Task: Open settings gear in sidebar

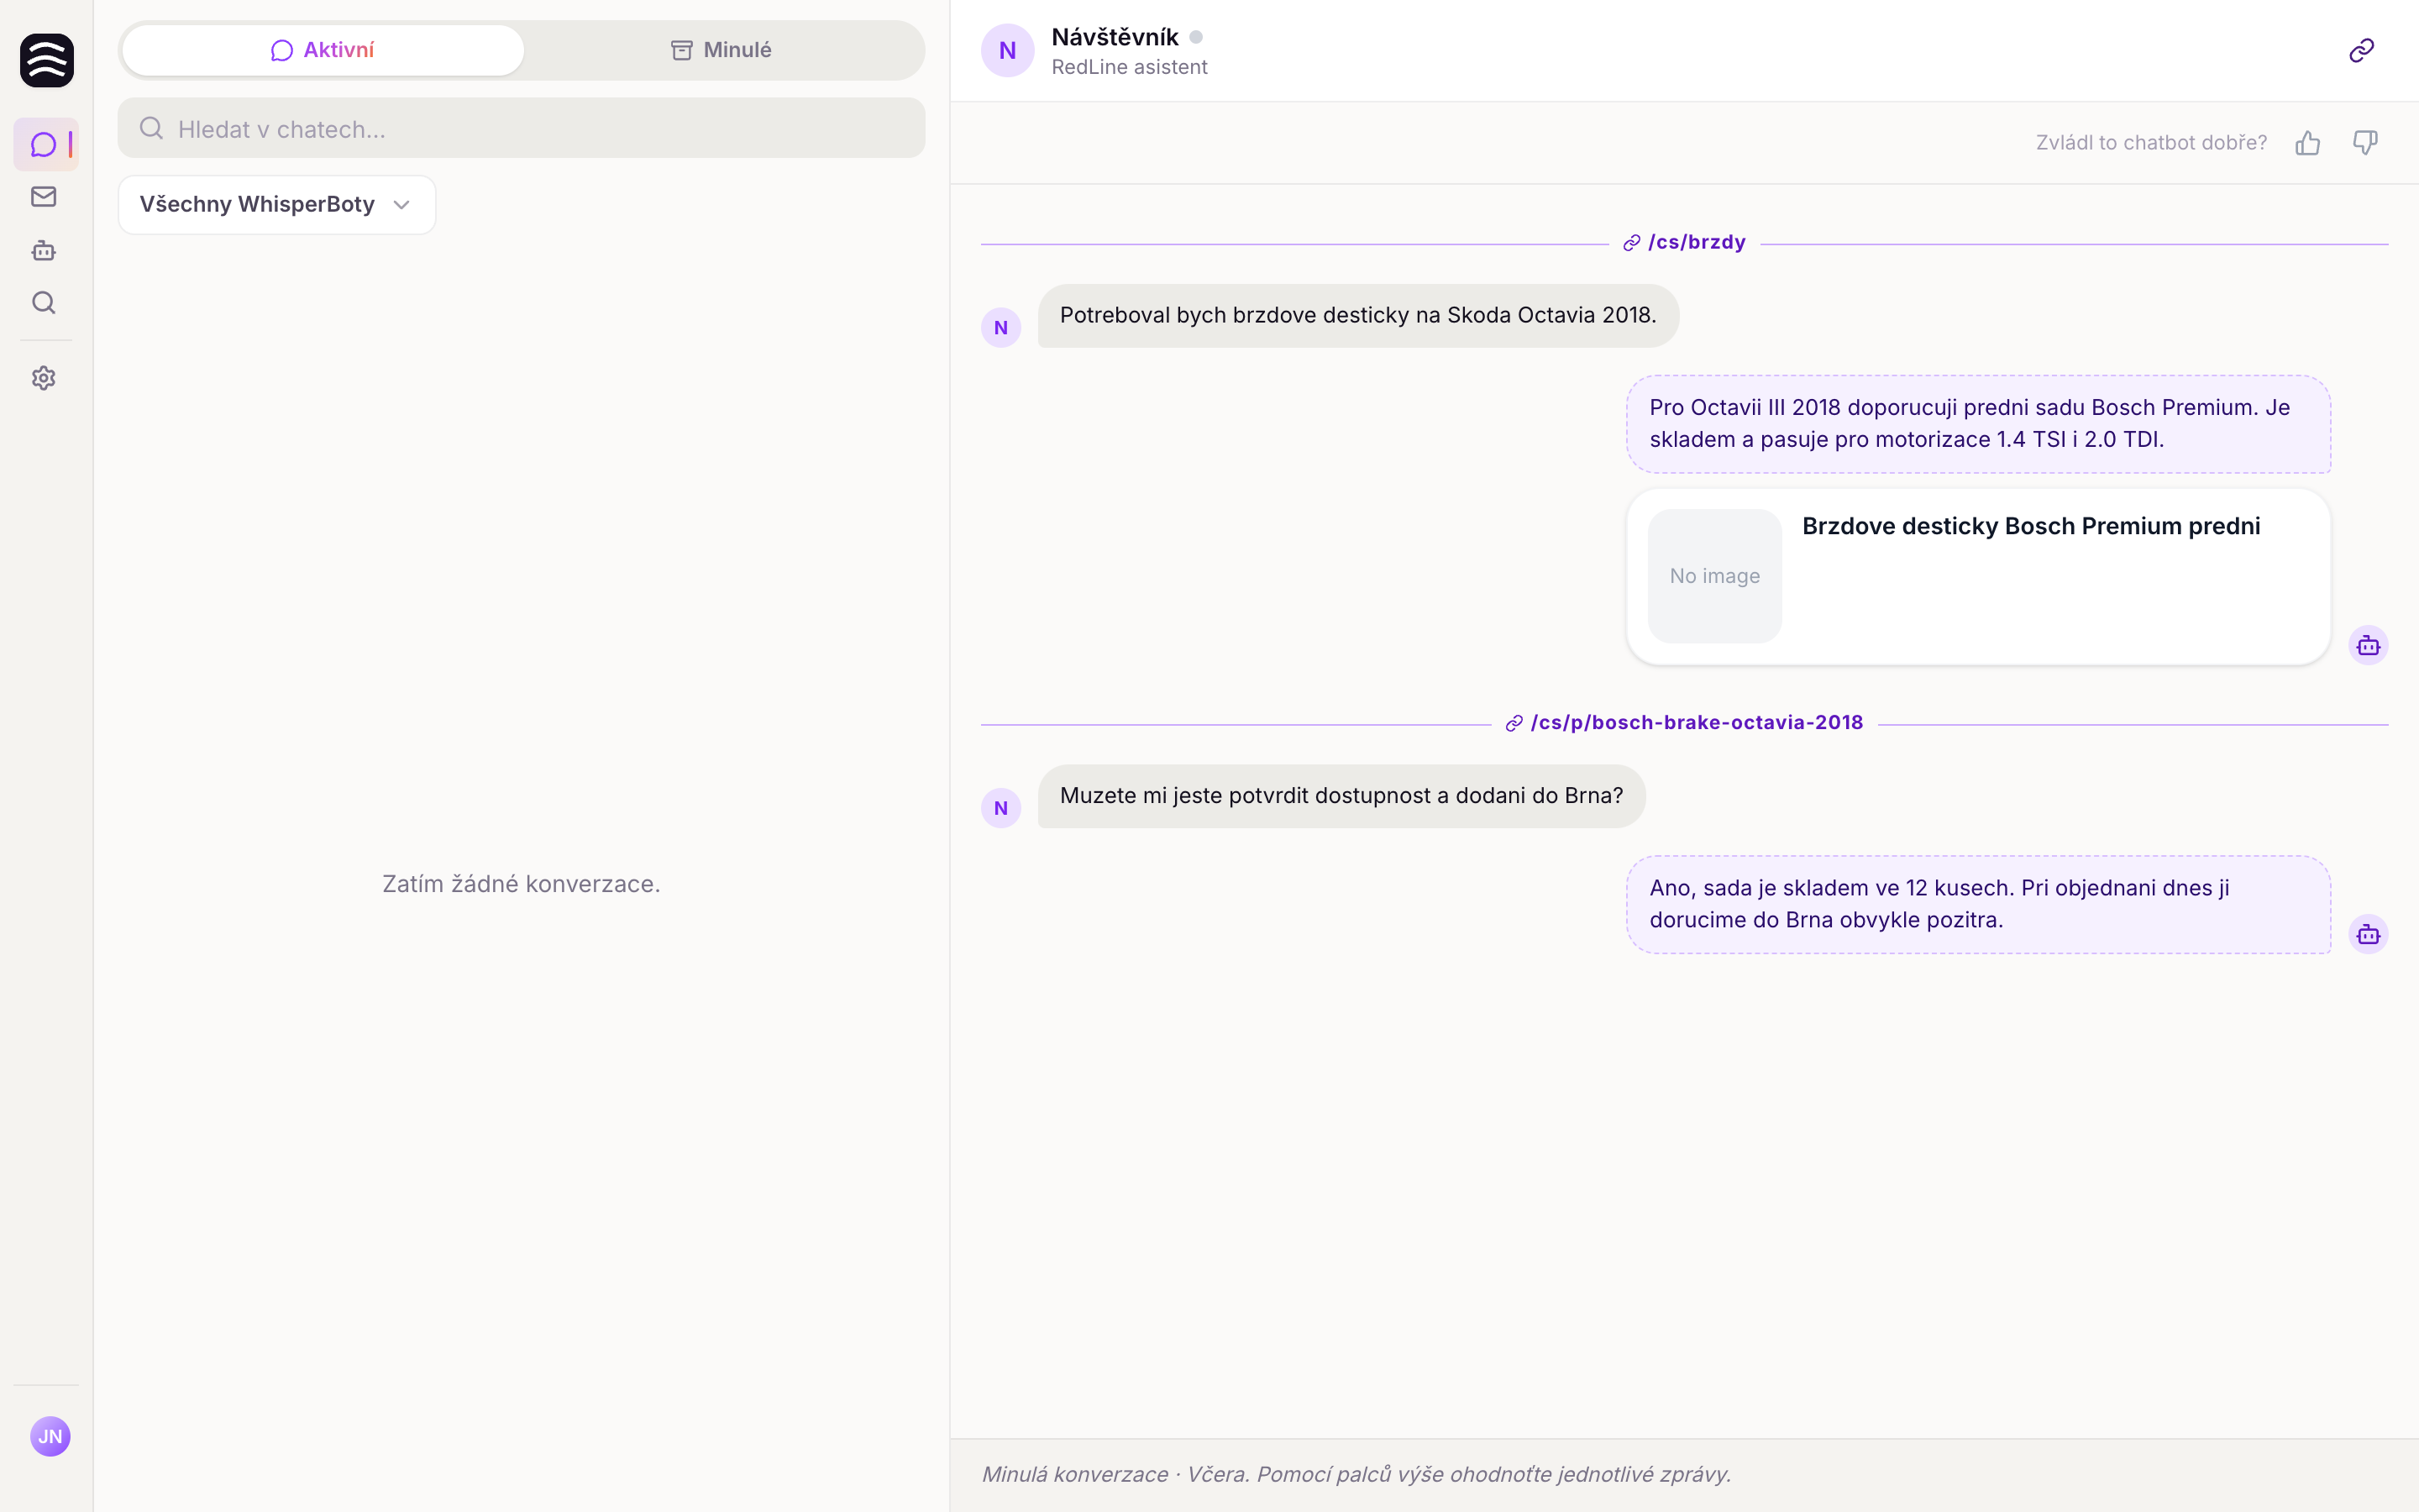Action: point(43,378)
